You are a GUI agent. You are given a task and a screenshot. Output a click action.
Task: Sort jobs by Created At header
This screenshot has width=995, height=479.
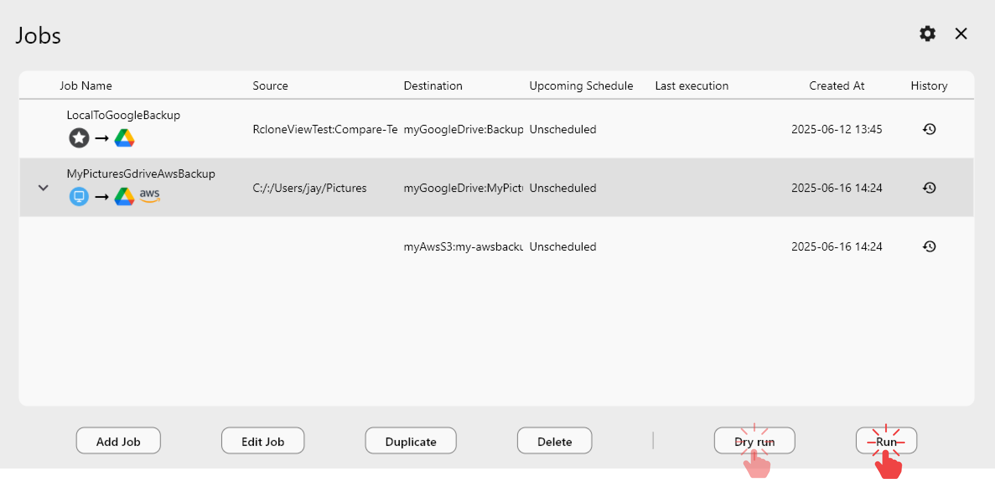pos(837,85)
